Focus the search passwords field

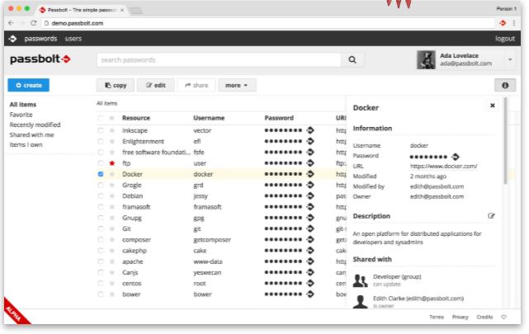[219, 60]
